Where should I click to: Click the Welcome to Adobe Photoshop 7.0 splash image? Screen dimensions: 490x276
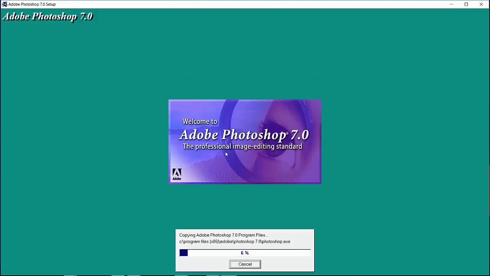[245, 142]
